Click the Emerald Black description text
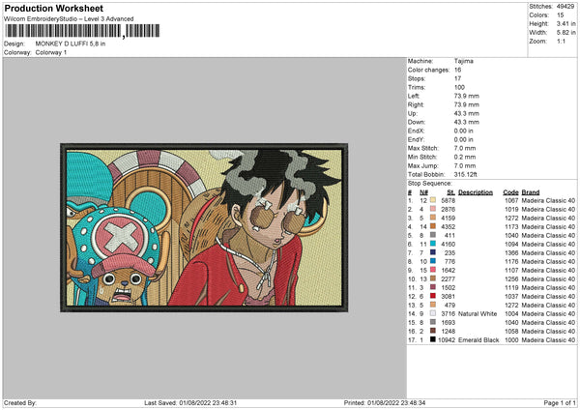 pyautogui.click(x=478, y=339)
